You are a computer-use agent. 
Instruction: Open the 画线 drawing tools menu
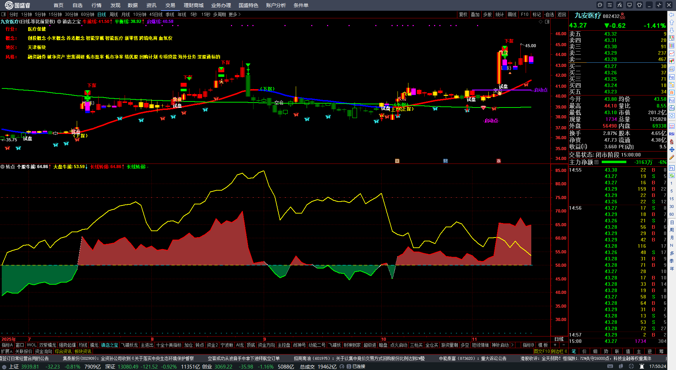(x=512, y=14)
